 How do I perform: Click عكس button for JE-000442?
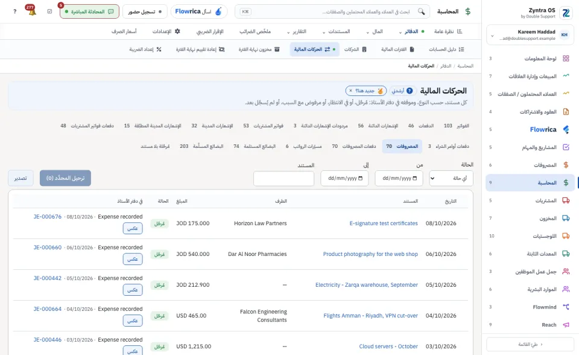(133, 290)
